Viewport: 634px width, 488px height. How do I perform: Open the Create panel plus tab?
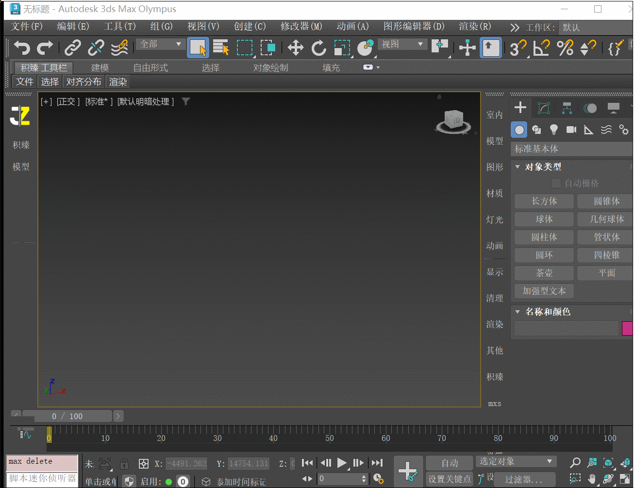[520, 108]
